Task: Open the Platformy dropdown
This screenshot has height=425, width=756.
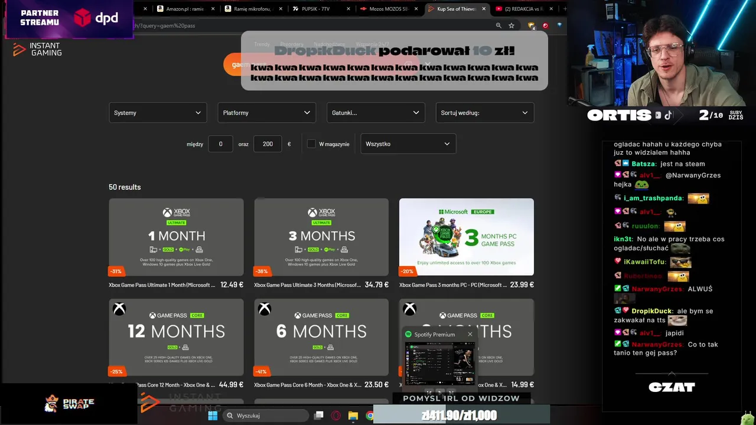Action: pyautogui.click(x=266, y=113)
